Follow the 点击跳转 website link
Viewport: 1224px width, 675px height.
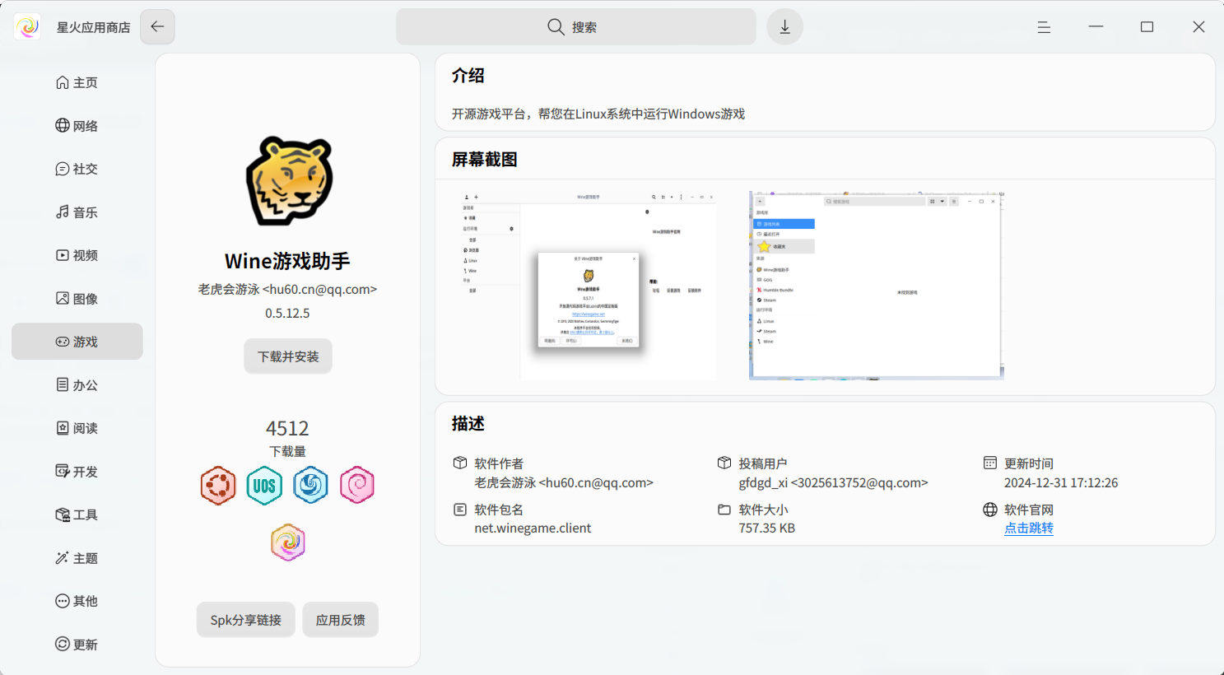(1029, 528)
